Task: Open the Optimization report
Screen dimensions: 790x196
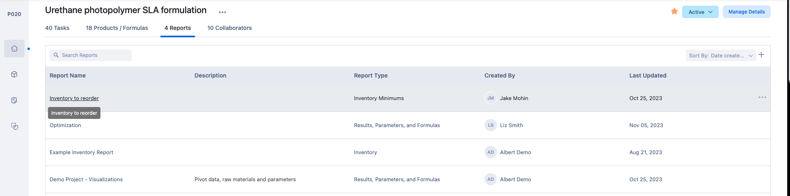Action: (66, 125)
